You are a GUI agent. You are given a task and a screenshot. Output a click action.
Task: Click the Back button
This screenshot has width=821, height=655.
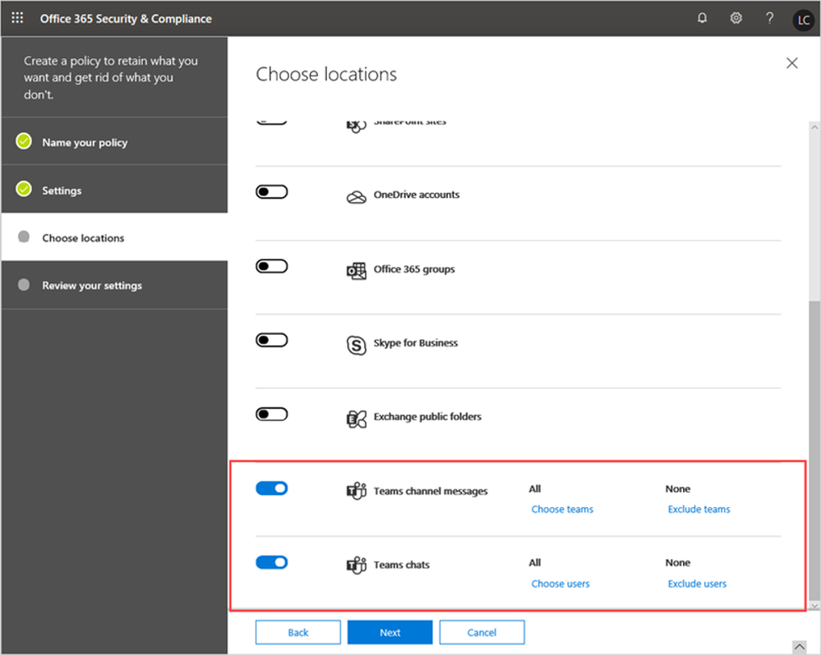coord(298,632)
